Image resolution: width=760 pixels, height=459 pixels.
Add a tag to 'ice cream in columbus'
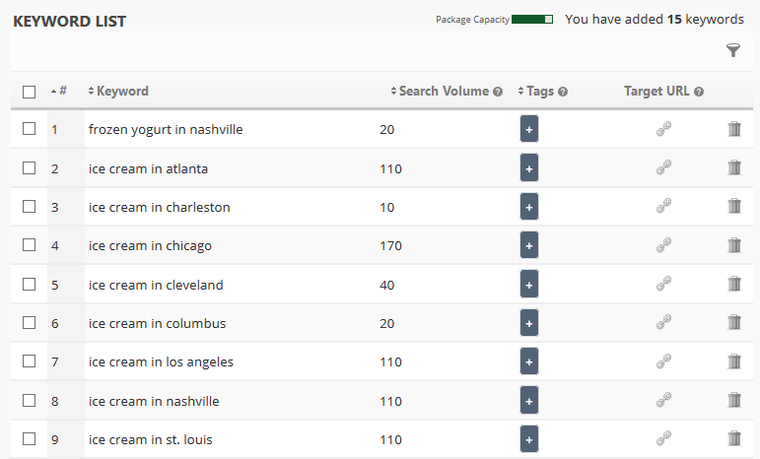pos(529,323)
